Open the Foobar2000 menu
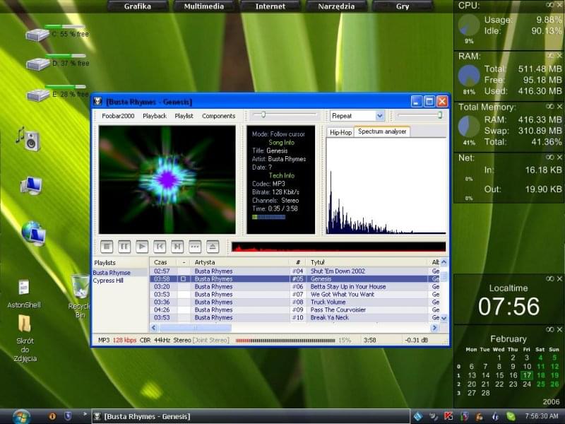 (x=118, y=116)
